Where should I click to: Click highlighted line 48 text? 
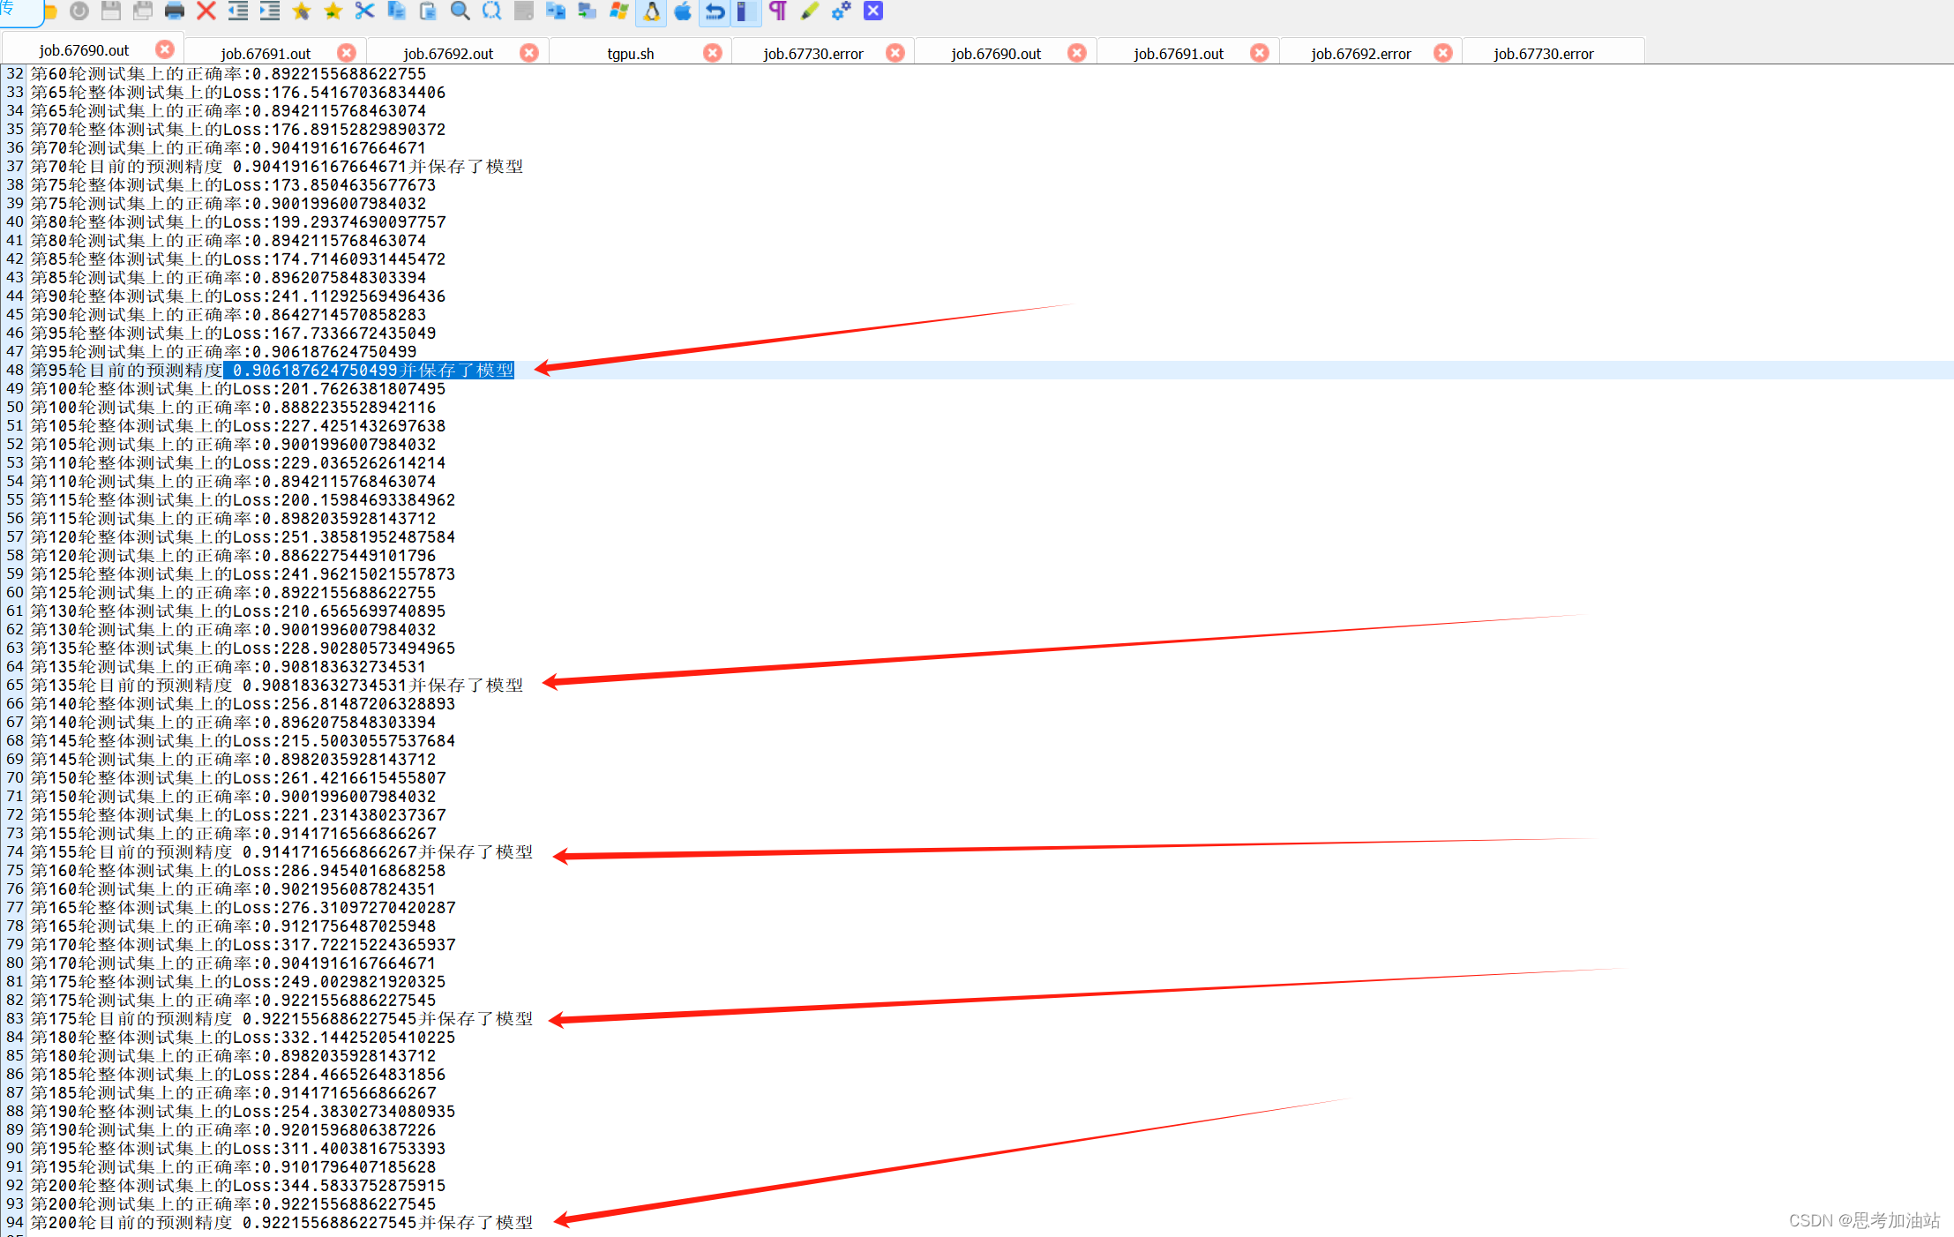point(371,371)
